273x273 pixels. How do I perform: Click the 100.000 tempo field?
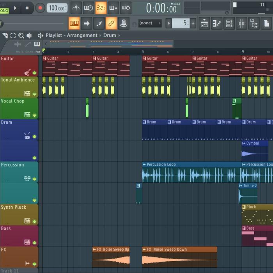[57, 8]
